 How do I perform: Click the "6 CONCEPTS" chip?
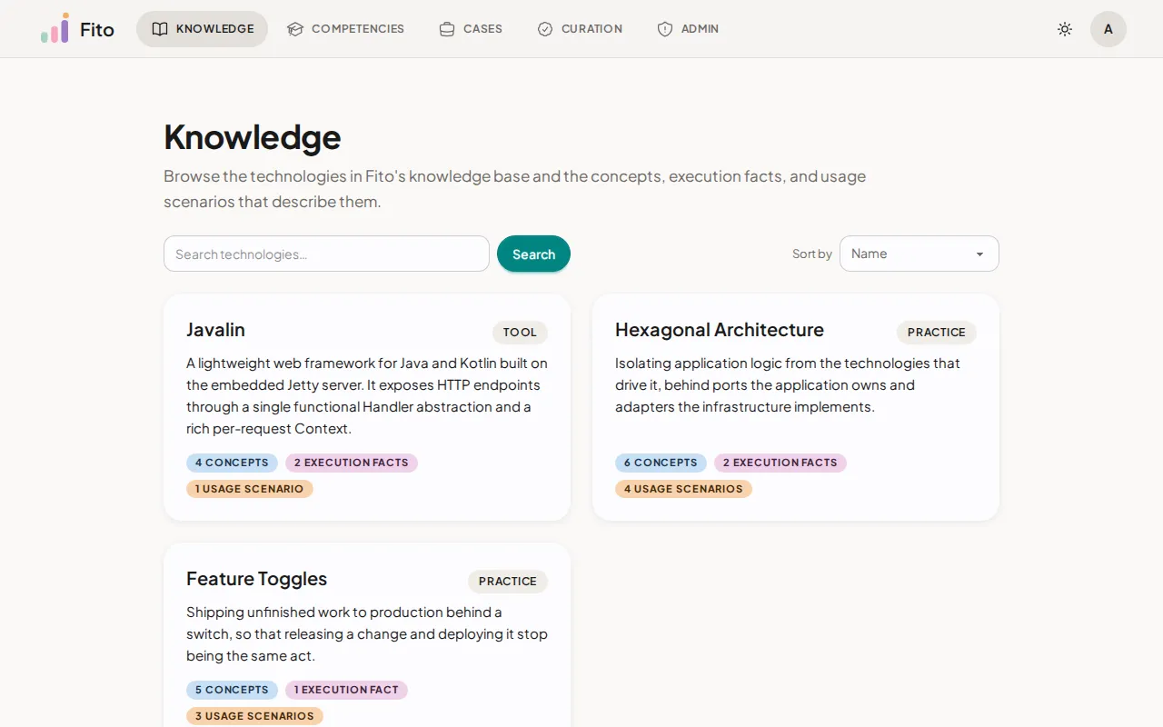pos(661,463)
